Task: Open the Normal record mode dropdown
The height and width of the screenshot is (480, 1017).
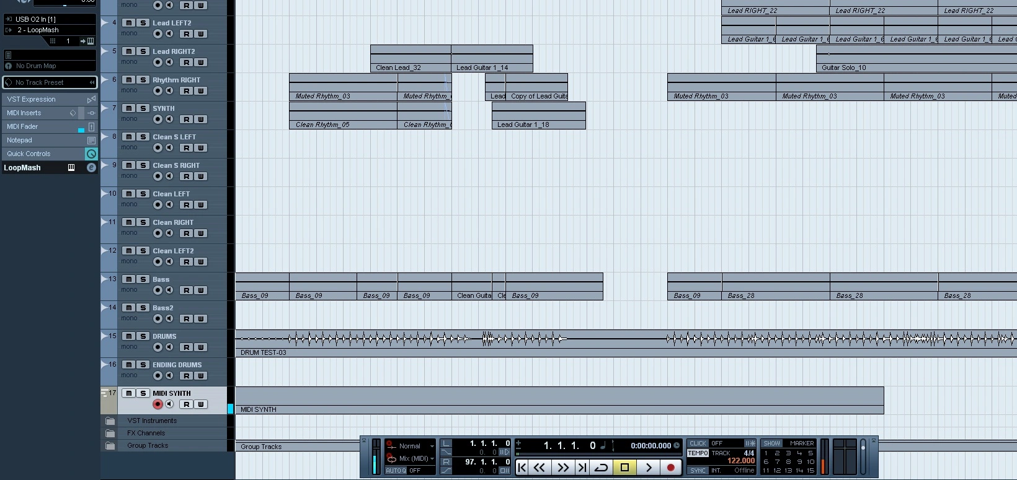Action: [410, 446]
